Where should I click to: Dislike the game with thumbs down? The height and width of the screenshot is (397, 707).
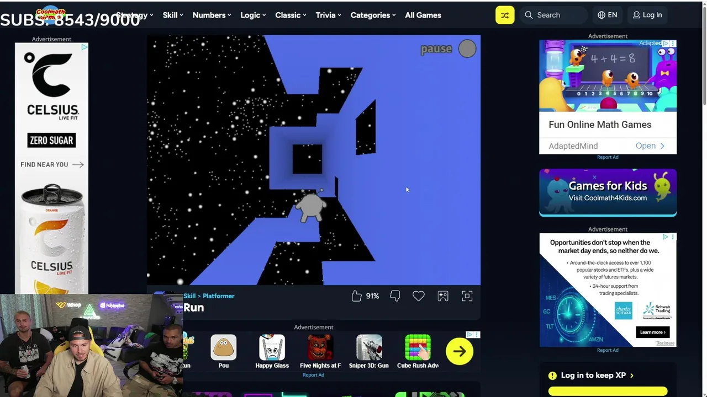click(395, 296)
